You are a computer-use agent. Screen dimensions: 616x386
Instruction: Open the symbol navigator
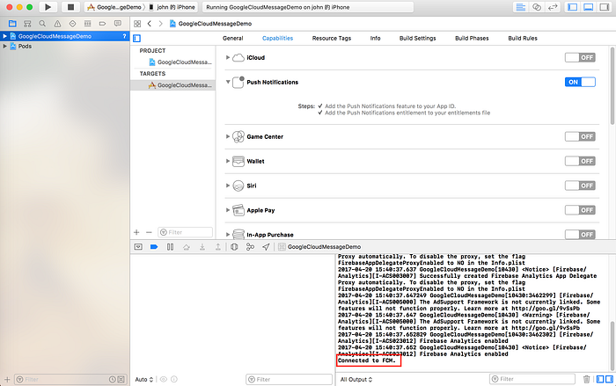click(x=27, y=24)
